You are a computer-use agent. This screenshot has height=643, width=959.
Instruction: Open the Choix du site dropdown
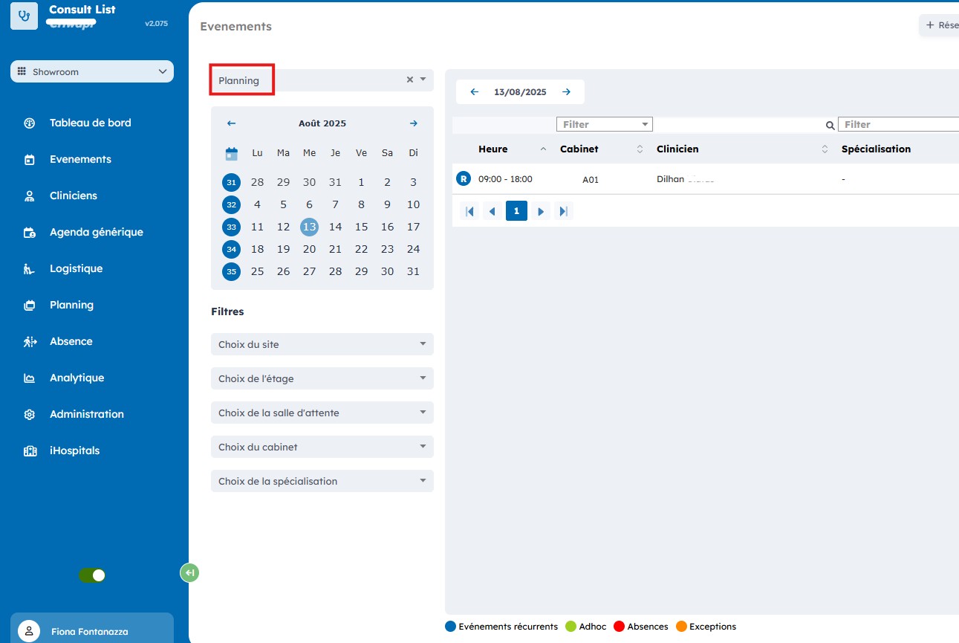coord(322,344)
